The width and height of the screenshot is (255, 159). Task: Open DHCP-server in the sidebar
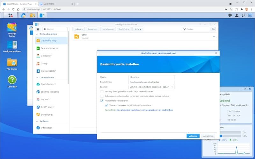click(51, 107)
